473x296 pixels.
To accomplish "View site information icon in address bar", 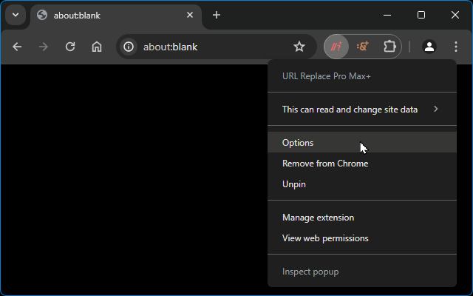I will 129,47.
